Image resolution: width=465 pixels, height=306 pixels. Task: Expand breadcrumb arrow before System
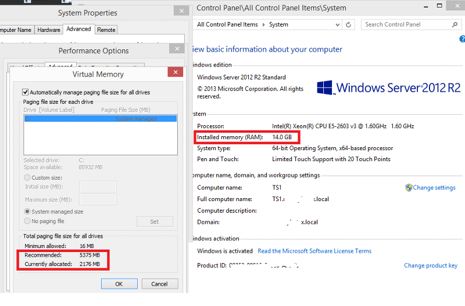click(x=264, y=24)
